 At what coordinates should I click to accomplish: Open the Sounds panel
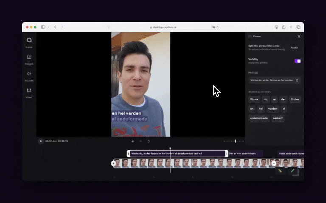29,77
